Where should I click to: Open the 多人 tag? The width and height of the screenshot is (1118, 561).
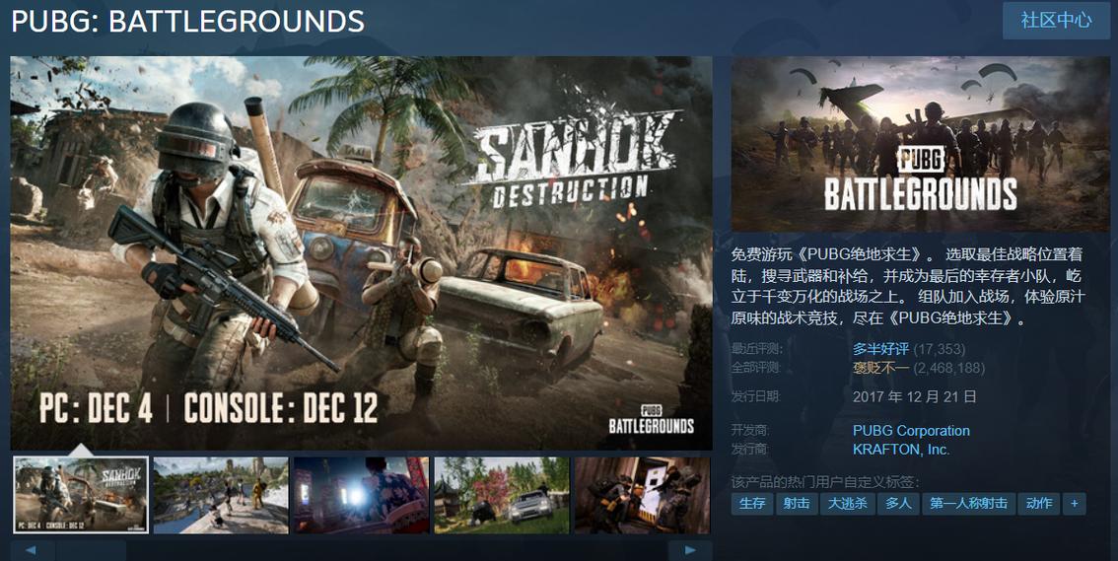pos(898,503)
